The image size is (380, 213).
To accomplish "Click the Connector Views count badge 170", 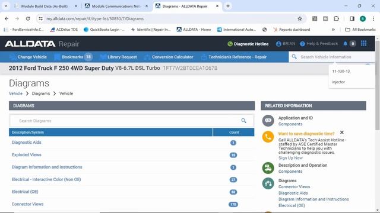I will [233, 204].
